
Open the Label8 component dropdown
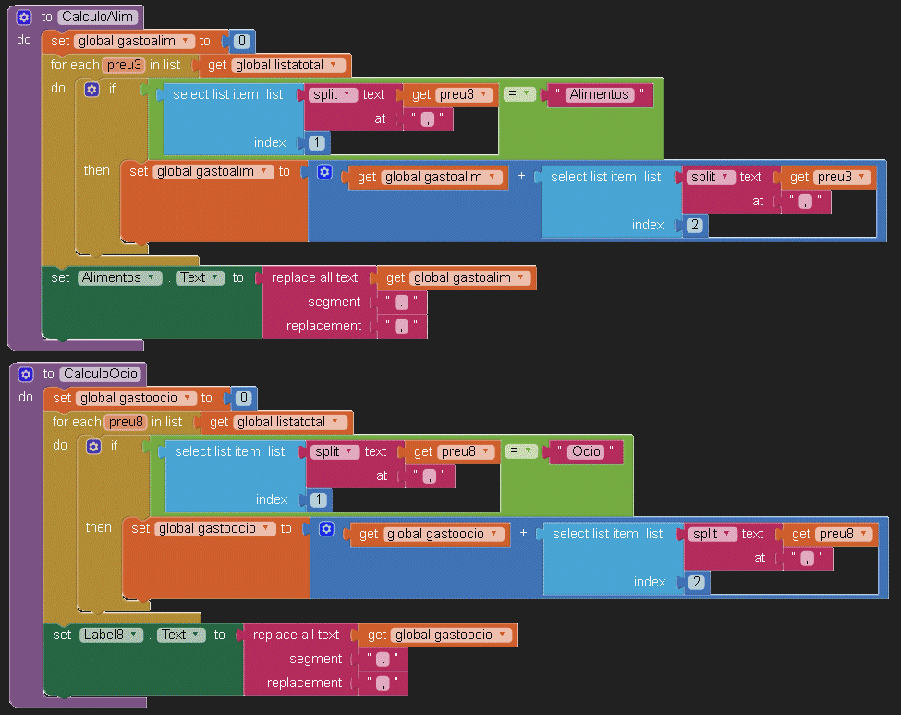point(110,635)
